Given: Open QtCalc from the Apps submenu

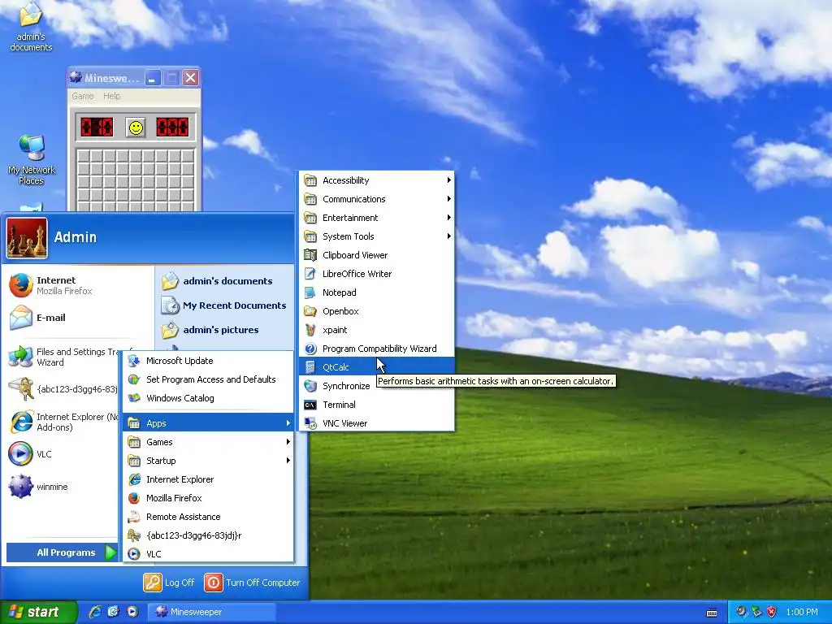Looking at the screenshot, I should click(x=377, y=367).
